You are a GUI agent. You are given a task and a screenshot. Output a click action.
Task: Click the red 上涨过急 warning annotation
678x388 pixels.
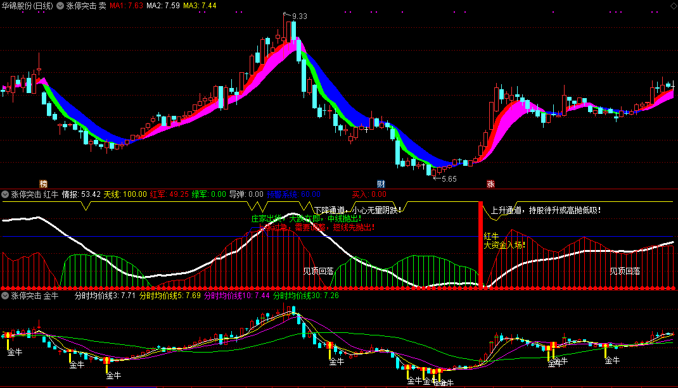317,227
